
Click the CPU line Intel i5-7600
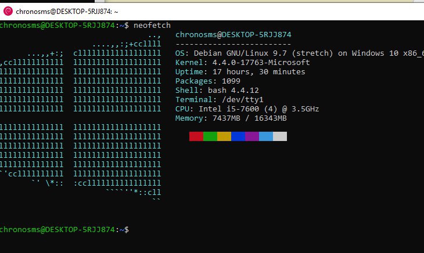pos(247,109)
